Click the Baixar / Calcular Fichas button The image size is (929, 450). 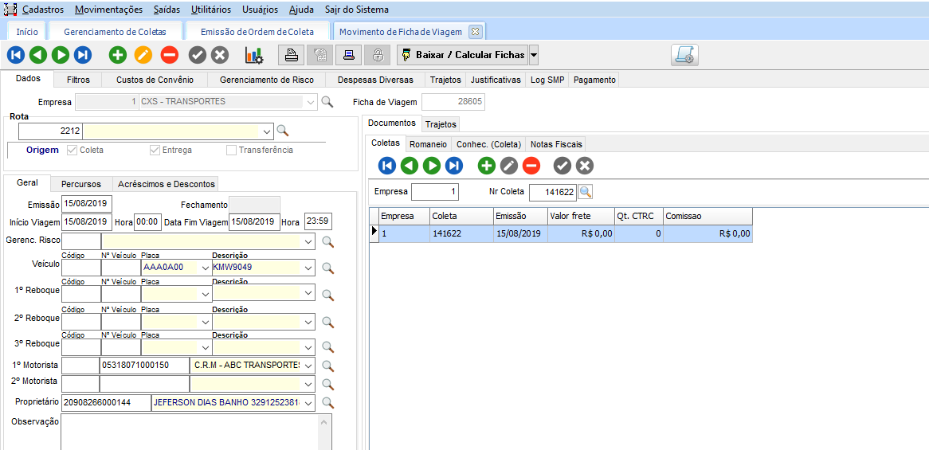[x=463, y=55]
